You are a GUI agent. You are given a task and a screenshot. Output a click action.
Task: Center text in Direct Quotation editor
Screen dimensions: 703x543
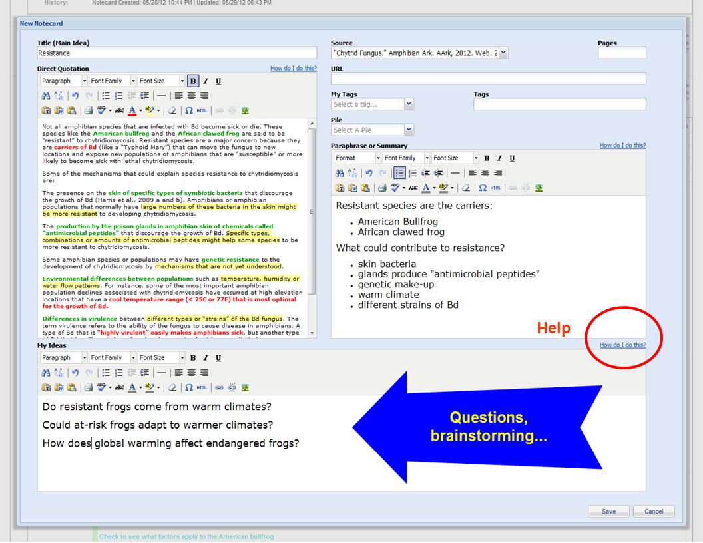[x=192, y=96]
